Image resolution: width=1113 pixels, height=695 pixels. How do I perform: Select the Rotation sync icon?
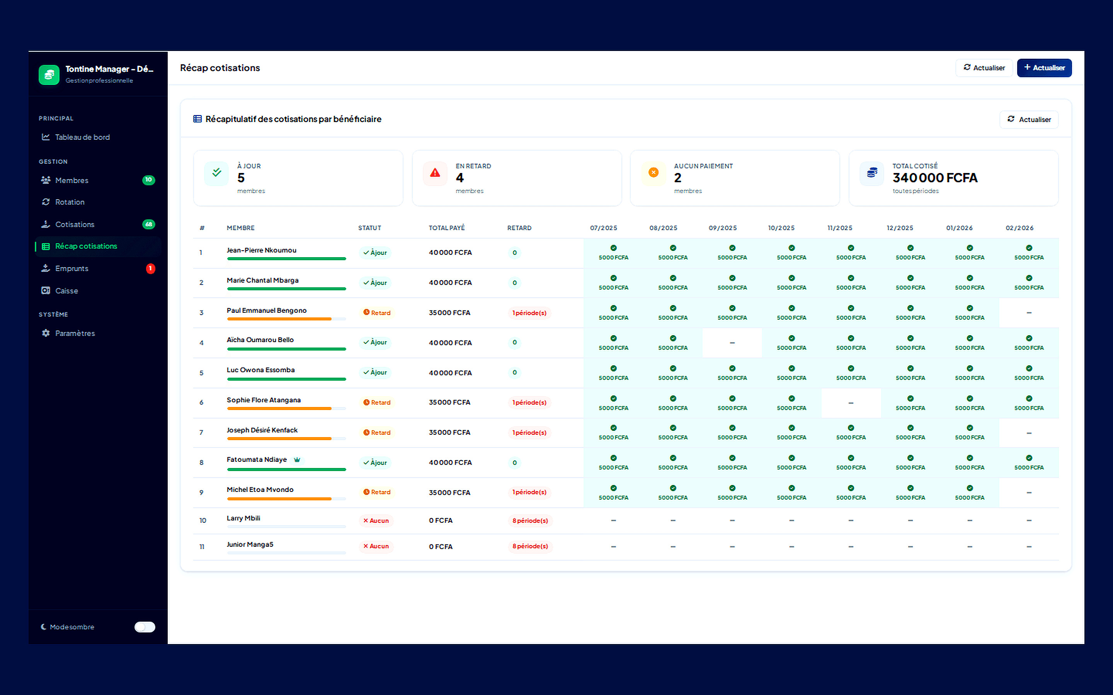(45, 202)
